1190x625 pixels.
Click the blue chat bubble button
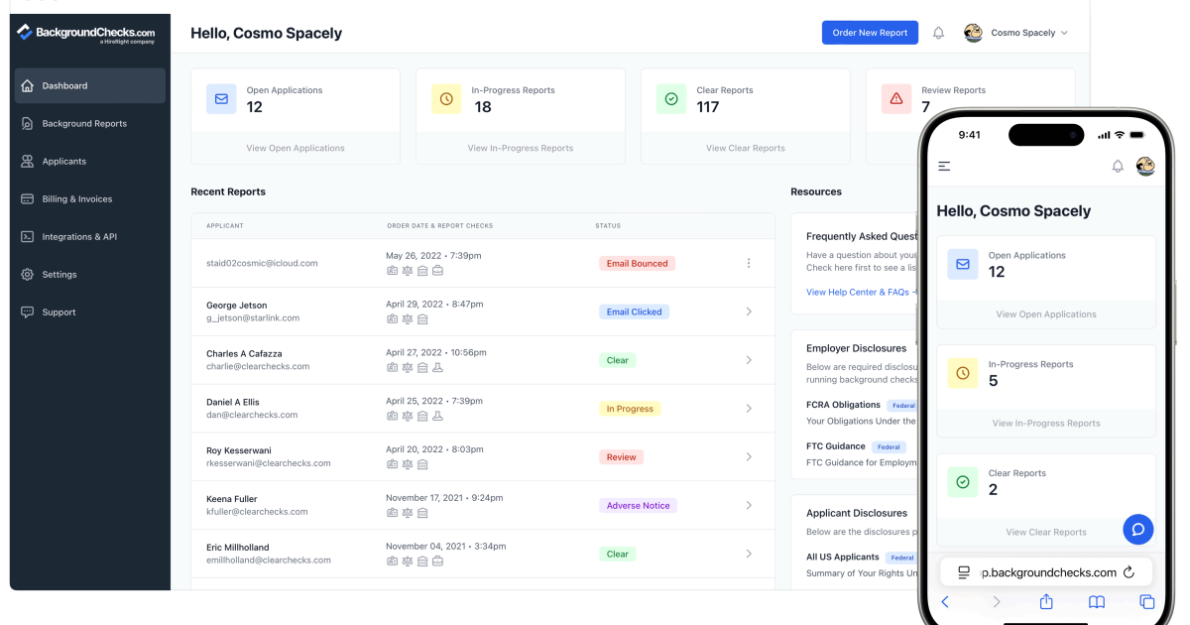pos(1137,529)
